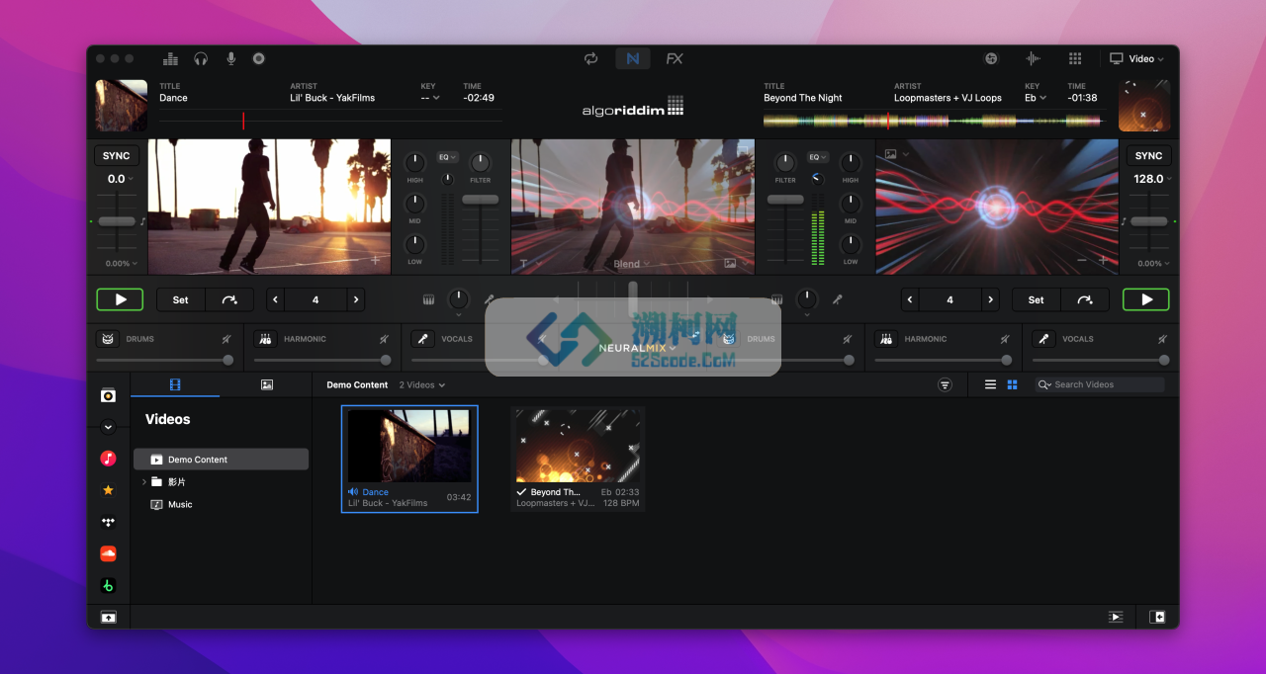Screen dimensions: 1266x674
Task: Click the image overlay icon in center preview
Action: pos(730,264)
